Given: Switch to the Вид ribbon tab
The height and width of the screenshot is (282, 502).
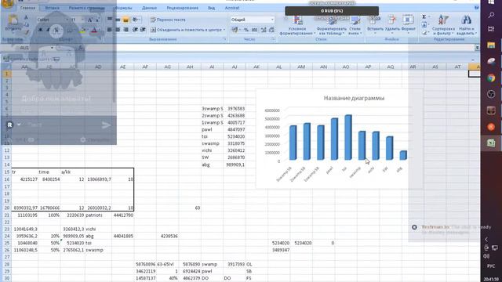Looking at the screenshot, I should (211, 8).
